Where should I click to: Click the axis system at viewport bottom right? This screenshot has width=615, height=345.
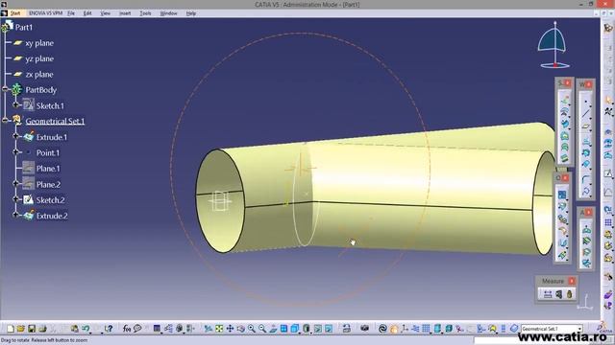click(586, 303)
